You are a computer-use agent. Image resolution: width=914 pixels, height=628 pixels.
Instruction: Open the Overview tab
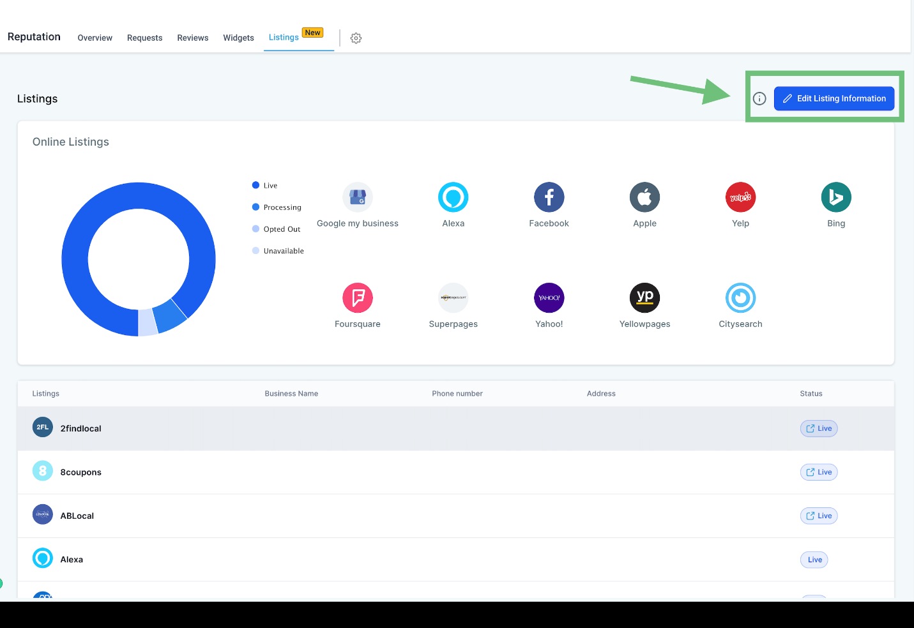95,38
